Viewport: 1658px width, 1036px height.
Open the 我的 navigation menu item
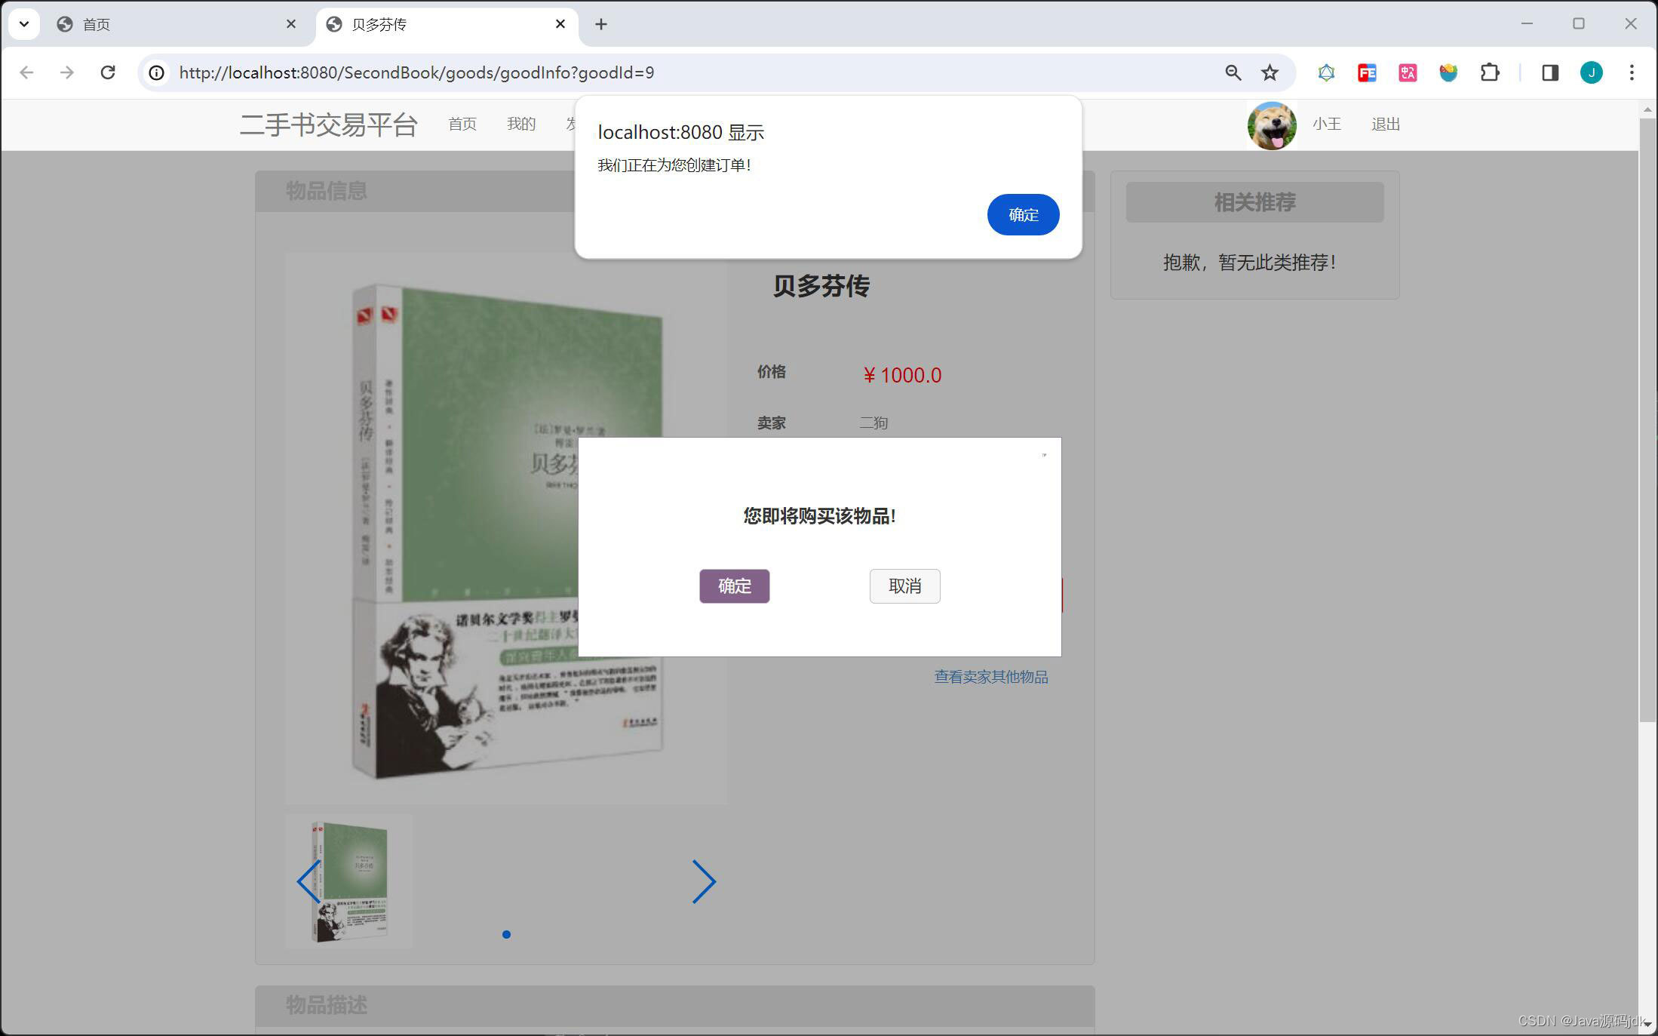pyautogui.click(x=520, y=124)
